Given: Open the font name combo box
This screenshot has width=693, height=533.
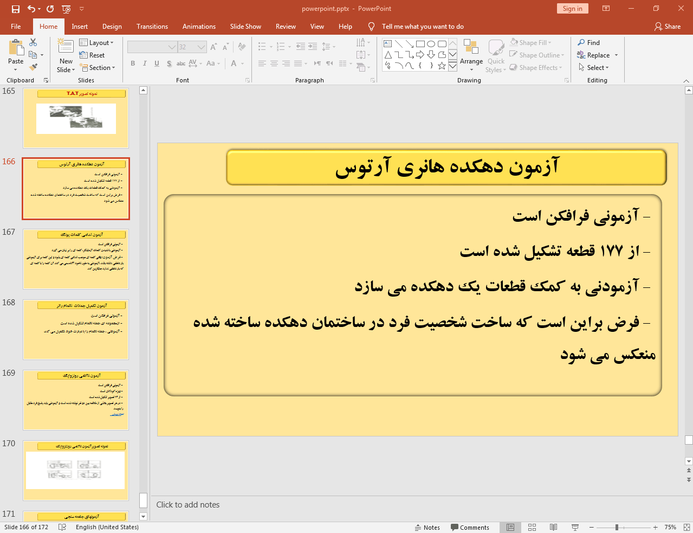Looking at the screenshot, I should (x=152, y=47).
